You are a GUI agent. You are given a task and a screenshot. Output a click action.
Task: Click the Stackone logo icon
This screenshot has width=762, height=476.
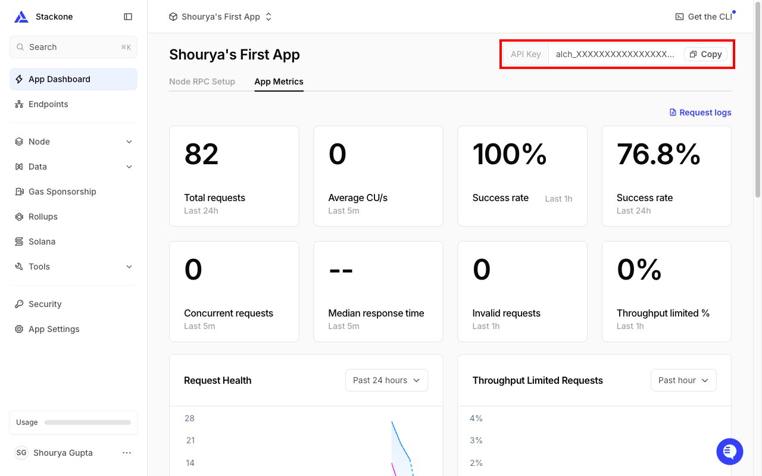pyautogui.click(x=21, y=17)
